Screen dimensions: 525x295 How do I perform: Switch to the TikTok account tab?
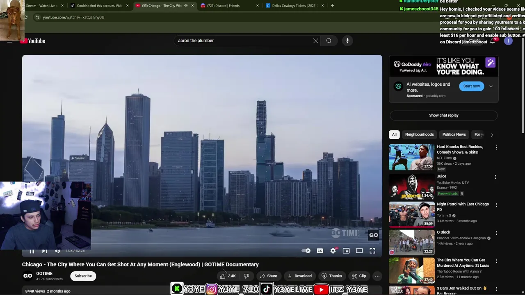(x=98, y=6)
